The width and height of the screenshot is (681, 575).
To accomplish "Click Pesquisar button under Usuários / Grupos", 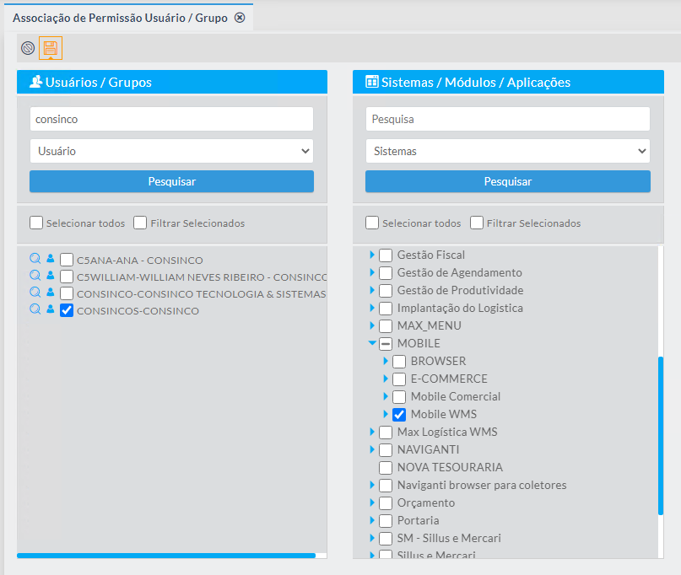I will click(171, 181).
